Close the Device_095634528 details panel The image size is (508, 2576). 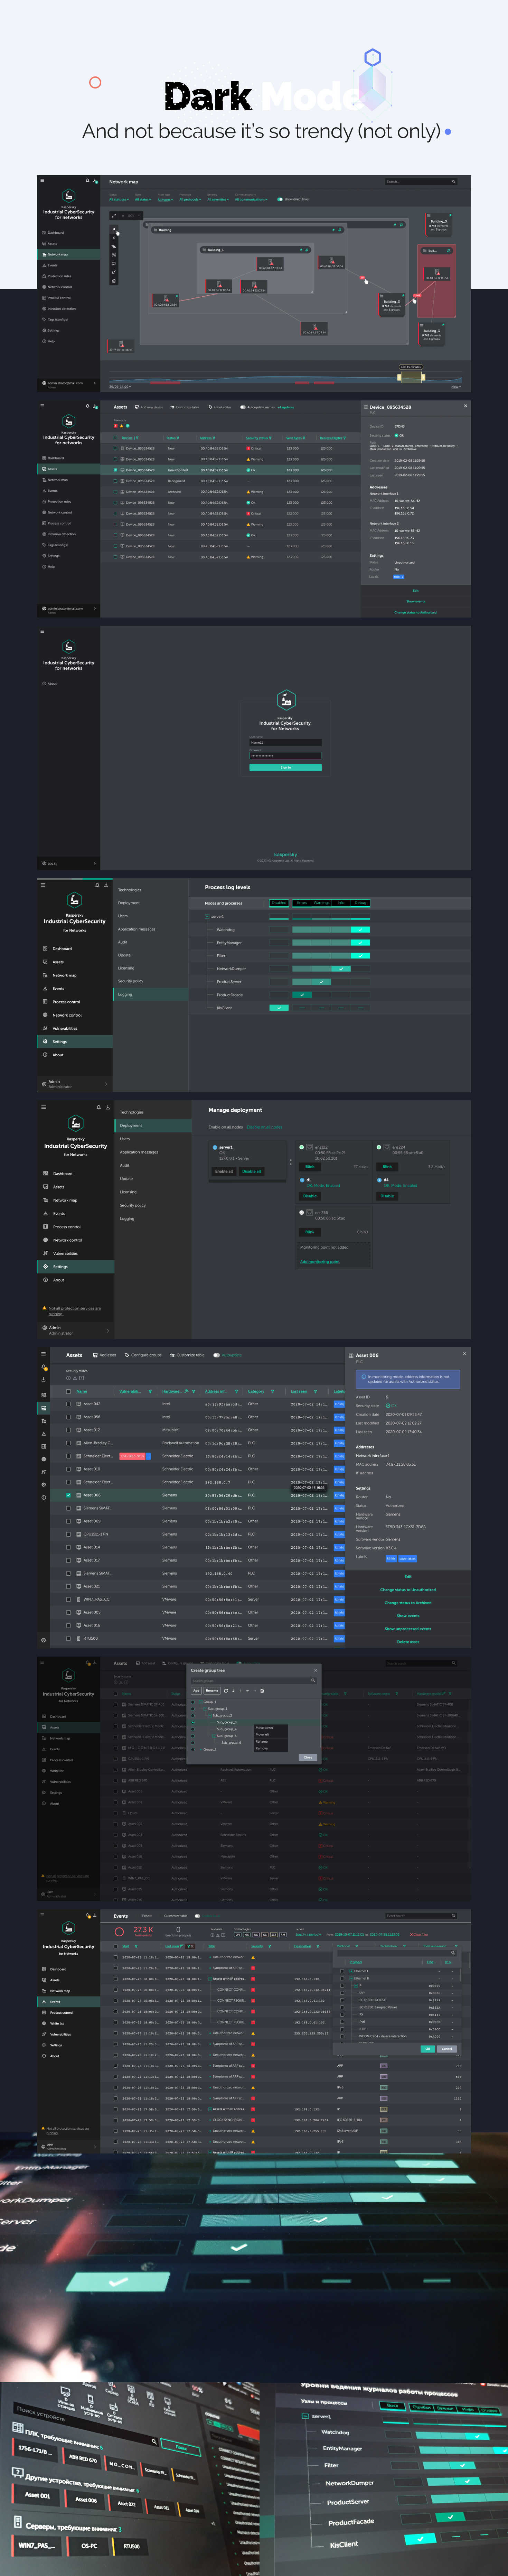click(465, 406)
